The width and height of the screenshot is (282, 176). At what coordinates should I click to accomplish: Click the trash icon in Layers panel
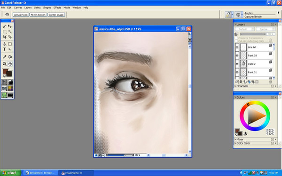coord(270,82)
